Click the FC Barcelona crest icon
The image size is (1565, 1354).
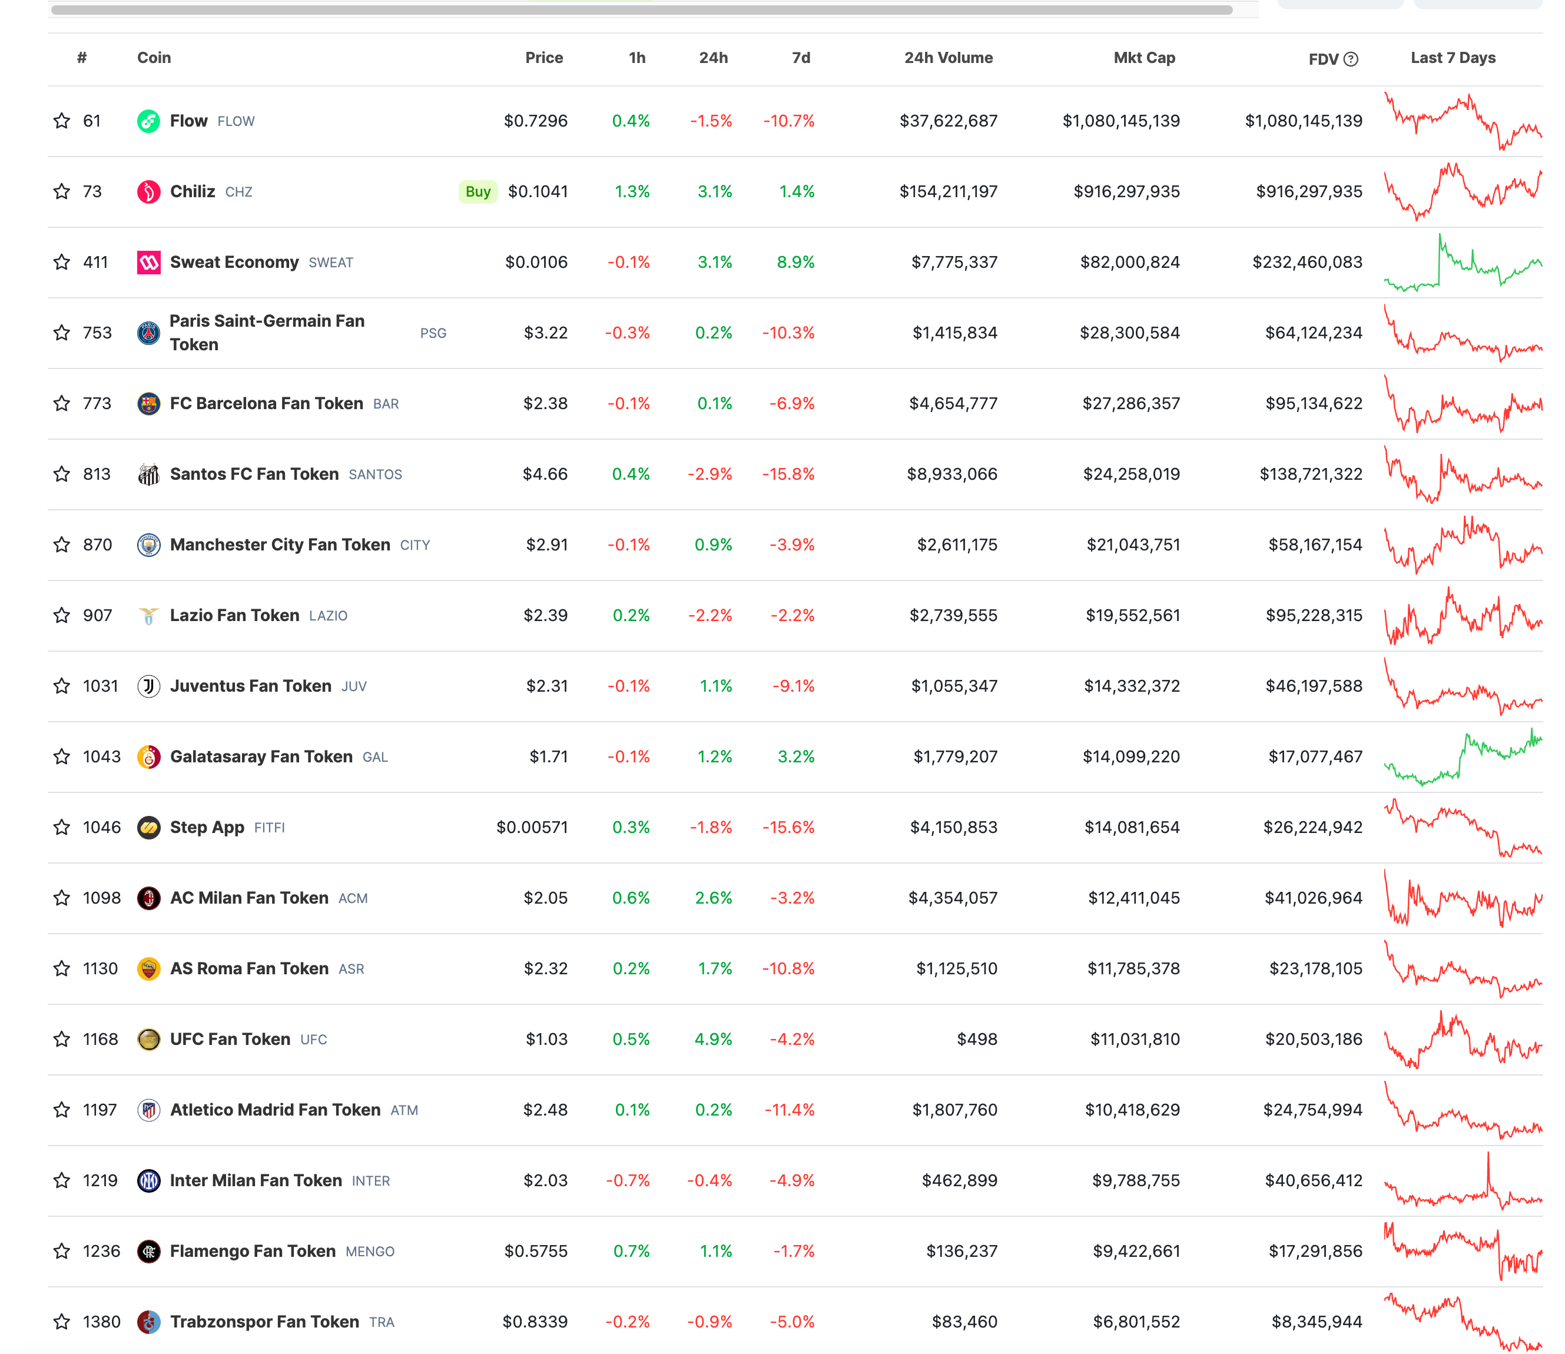click(x=148, y=403)
